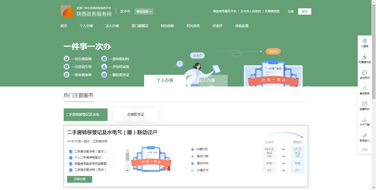Toggle the 二手房交易涉税（卖方）checkmark
The width and height of the screenshot is (376, 190).
point(71,152)
